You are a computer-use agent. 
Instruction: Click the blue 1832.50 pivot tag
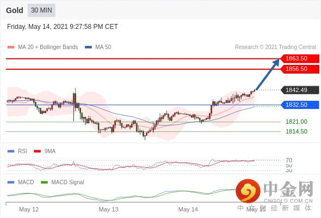(299, 105)
